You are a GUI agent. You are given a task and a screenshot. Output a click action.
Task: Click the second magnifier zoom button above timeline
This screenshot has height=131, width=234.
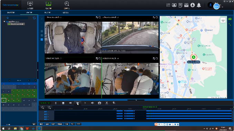click(49, 108)
